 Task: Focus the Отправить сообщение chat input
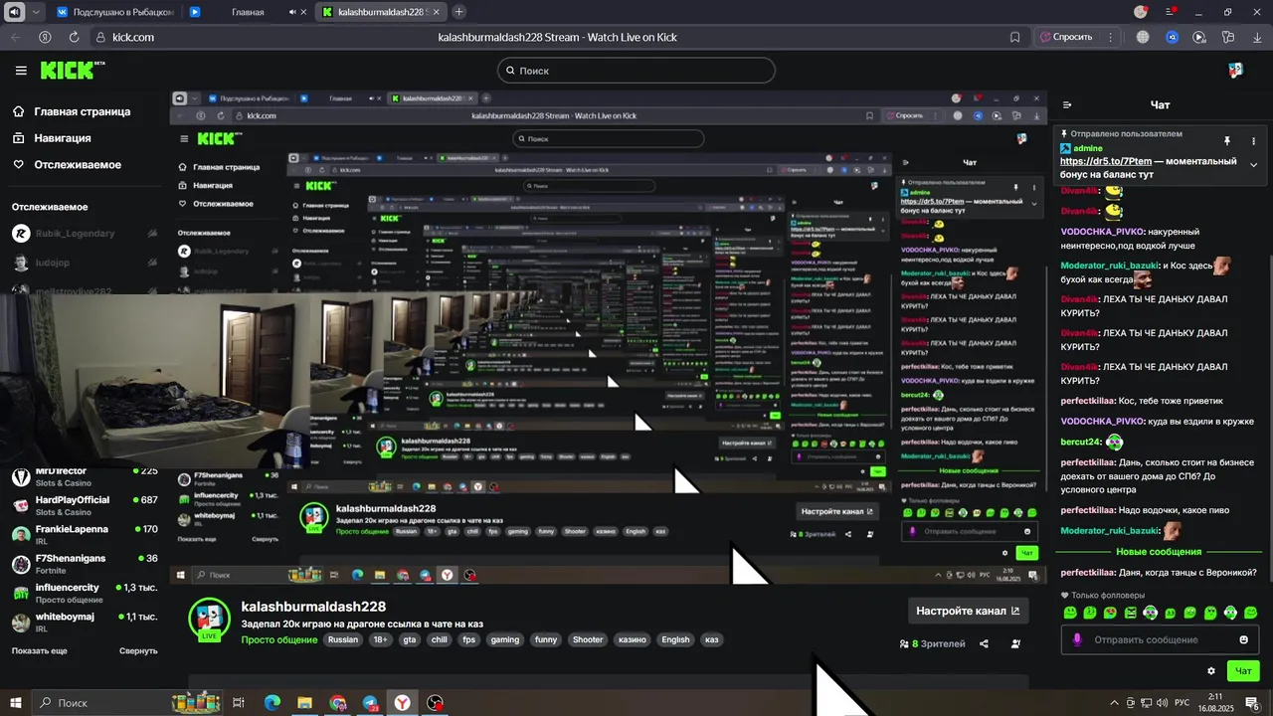click(x=1161, y=639)
